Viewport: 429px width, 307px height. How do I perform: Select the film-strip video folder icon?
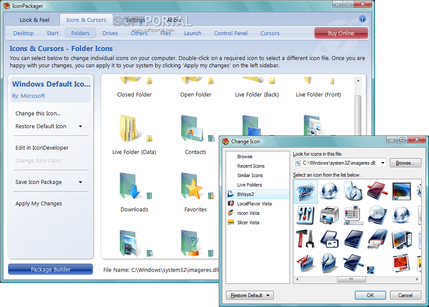coord(305,191)
